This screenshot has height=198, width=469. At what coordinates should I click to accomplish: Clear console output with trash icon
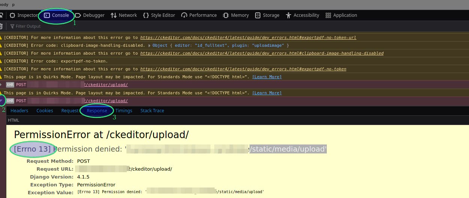(1, 26)
